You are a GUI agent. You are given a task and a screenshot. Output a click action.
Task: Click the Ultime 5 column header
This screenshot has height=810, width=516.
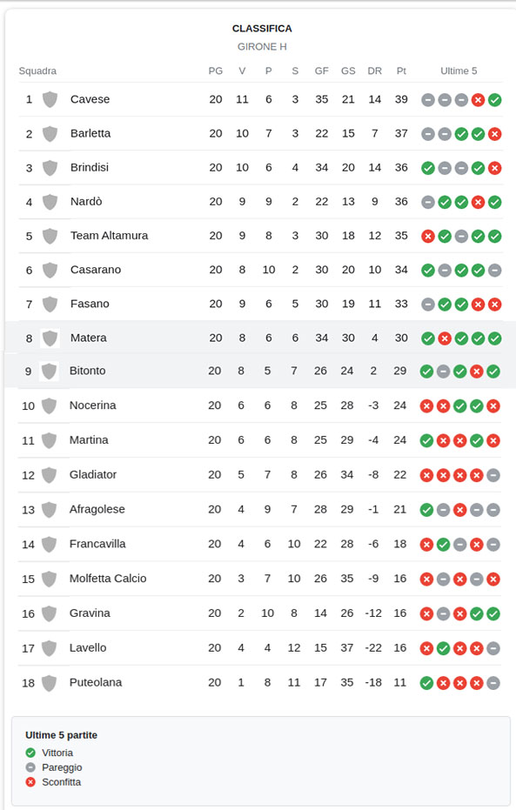coord(459,70)
